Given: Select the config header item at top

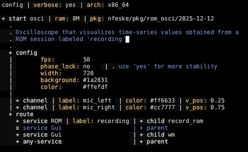Looking at the screenshot, I should 11,5.
